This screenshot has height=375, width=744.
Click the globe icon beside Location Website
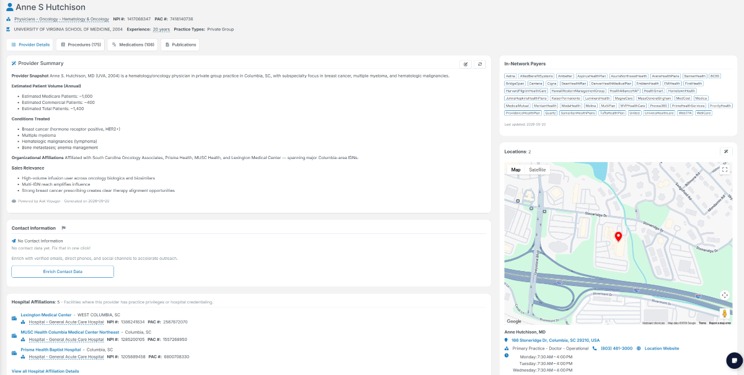[x=639, y=348]
